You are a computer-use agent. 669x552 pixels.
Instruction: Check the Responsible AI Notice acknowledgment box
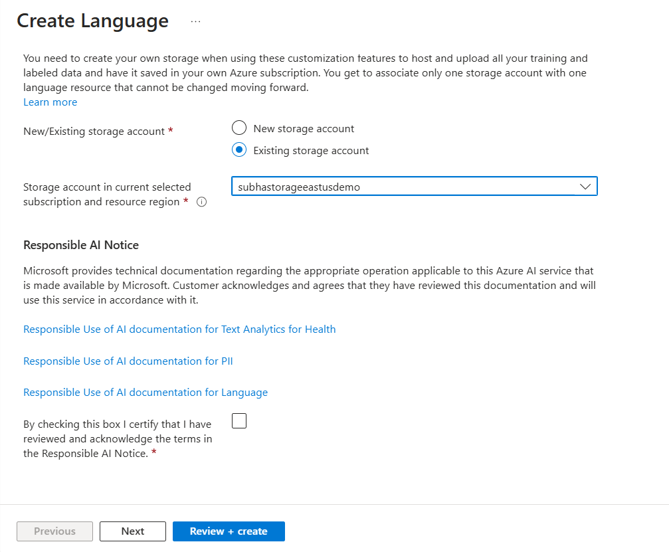click(x=239, y=420)
